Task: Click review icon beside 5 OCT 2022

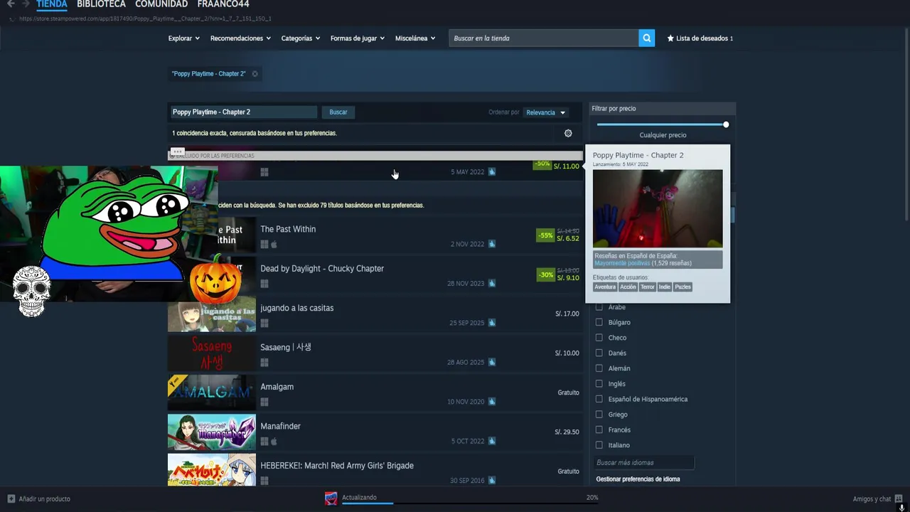Action: click(492, 441)
